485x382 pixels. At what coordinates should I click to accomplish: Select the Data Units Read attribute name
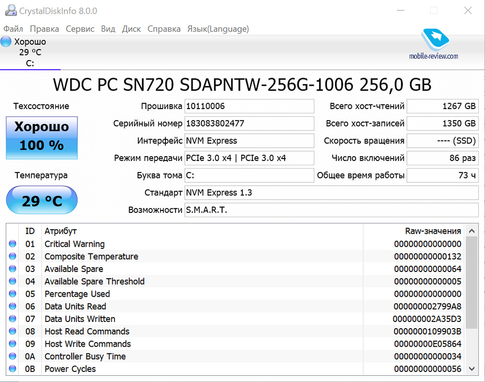point(75,306)
